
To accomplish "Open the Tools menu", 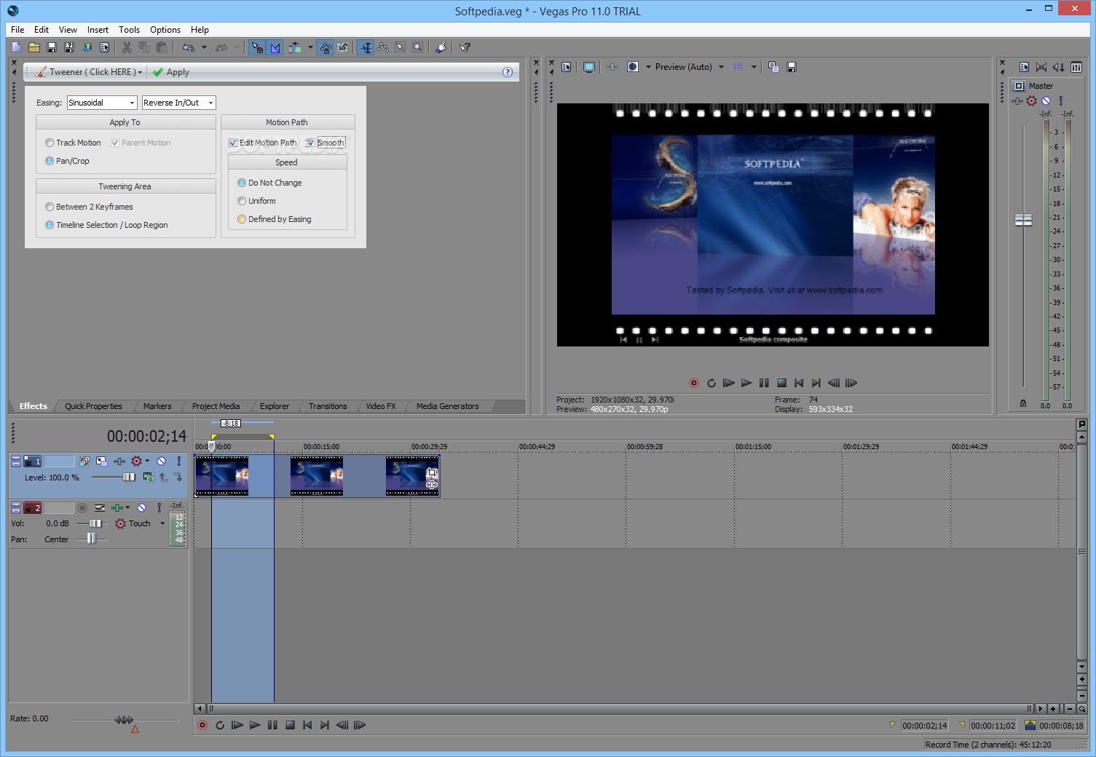I will pyautogui.click(x=129, y=30).
